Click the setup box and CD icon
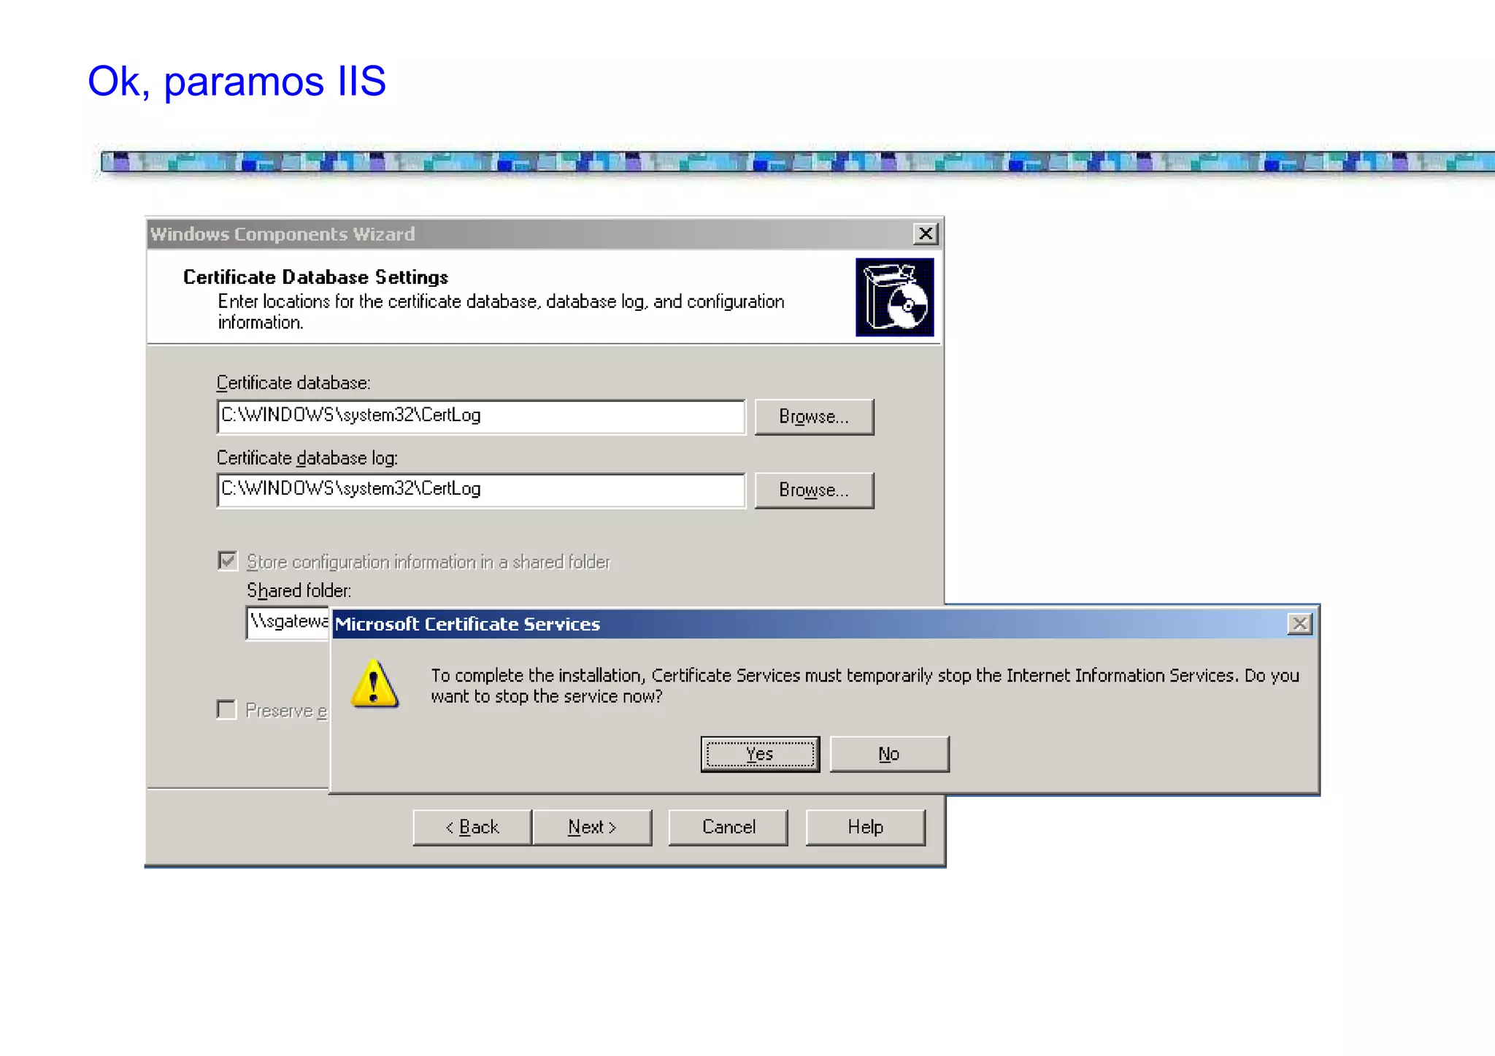Screen dimensions: 1495x1056 coord(894,297)
